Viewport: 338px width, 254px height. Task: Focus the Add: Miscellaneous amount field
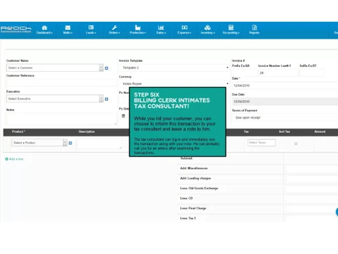coord(312,169)
